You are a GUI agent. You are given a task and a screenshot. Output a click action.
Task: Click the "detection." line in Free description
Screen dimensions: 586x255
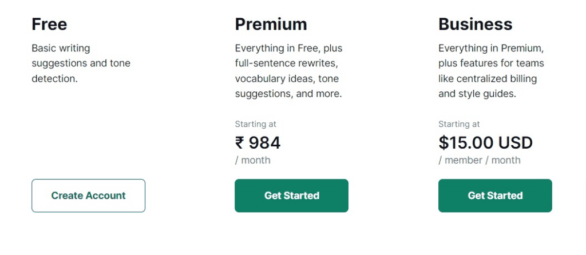coord(54,79)
